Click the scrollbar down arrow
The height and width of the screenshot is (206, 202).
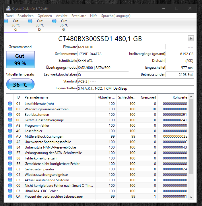coord(191,197)
